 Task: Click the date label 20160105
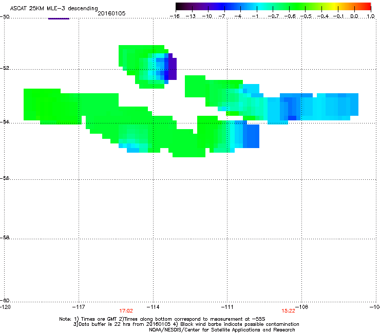click(x=111, y=13)
